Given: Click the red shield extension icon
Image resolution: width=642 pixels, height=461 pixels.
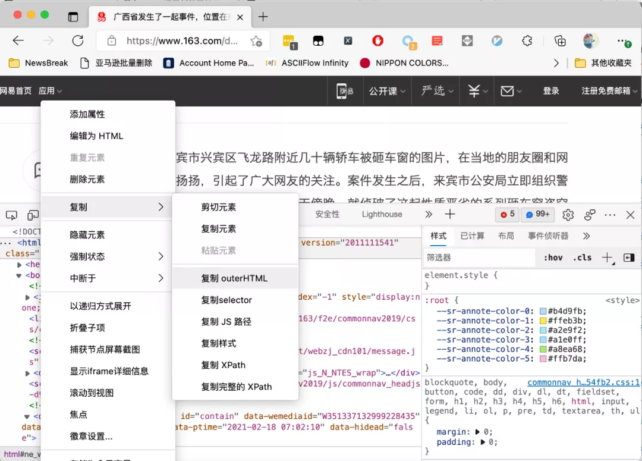Looking at the screenshot, I should tap(377, 40).
